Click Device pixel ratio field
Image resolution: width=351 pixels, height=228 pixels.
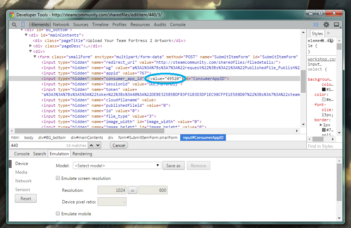point(112,202)
